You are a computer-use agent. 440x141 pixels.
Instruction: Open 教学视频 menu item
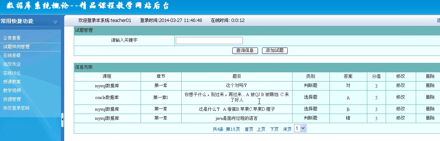click(x=12, y=91)
